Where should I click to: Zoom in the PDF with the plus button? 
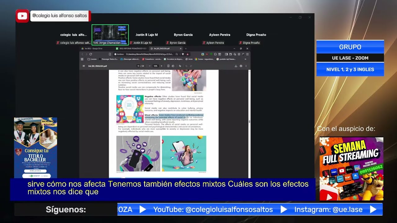(x=162, y=66)
